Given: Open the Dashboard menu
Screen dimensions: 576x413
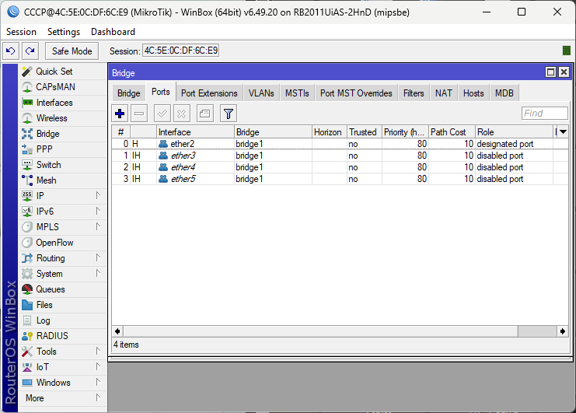Looking at the screenshot, I should coord(113,32).
